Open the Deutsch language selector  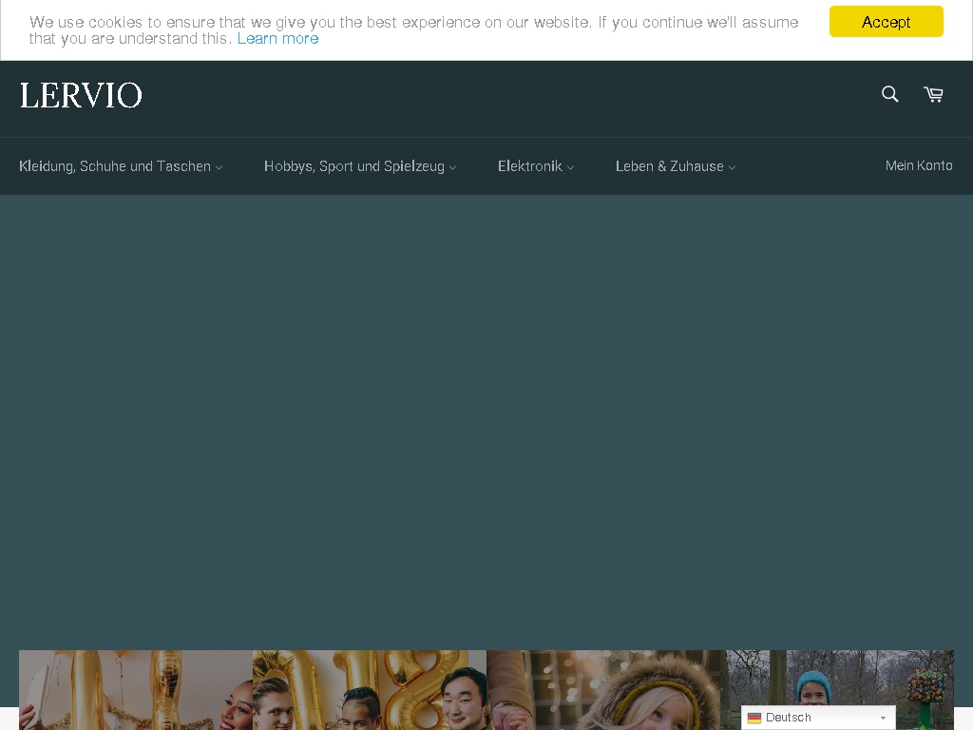pos(817,718)
